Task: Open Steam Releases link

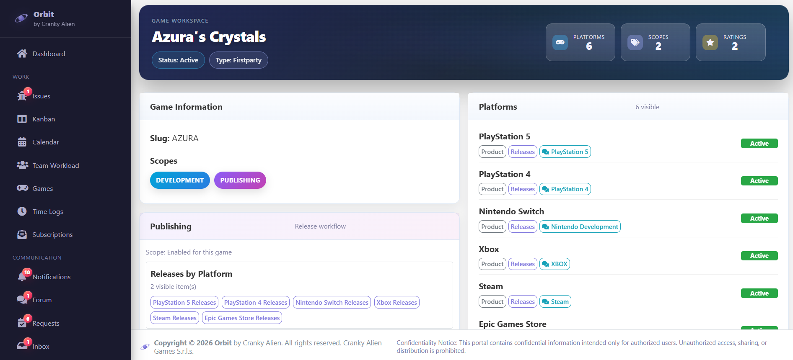Action: point(175,318)
